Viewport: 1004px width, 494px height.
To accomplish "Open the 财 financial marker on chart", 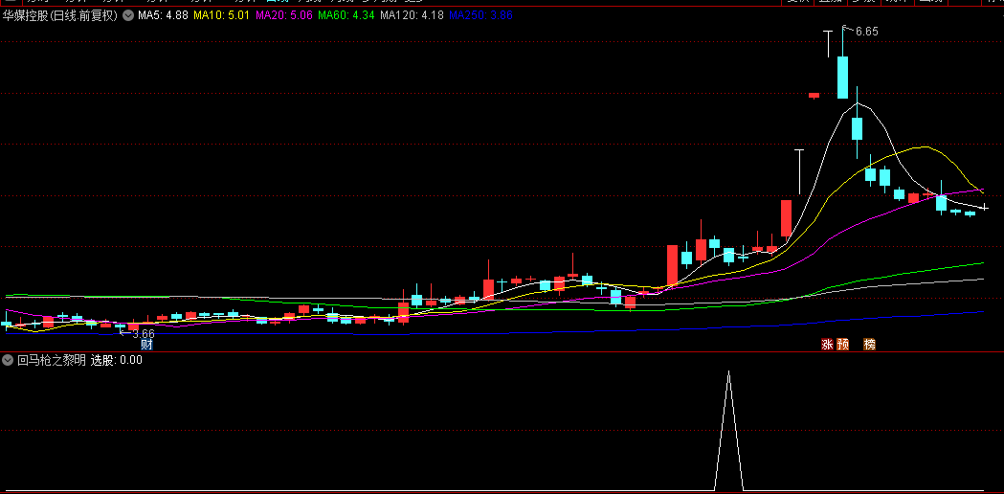I will (x=146, y=345).
